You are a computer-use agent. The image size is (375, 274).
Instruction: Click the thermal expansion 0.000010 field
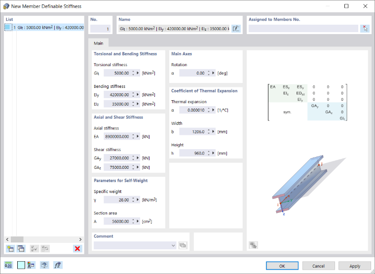tap(193, 110)
